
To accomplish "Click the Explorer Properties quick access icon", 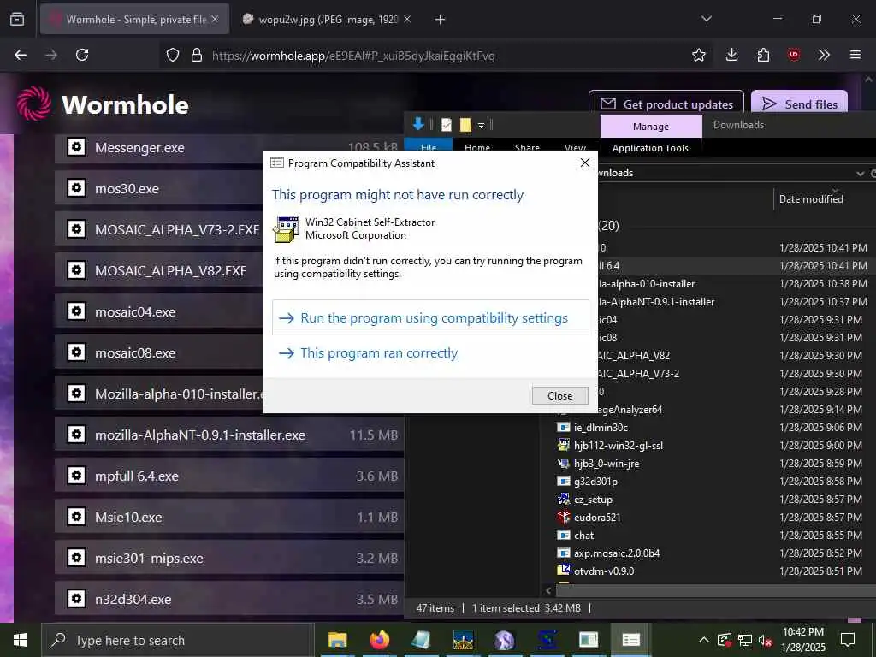I will click(447, 125).
